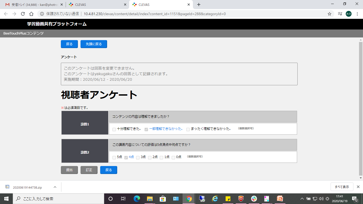Switch to the first CLEVAS tab
Viewport: 363px width, 204px height.
pyautogui.click(x=97, y=5)
